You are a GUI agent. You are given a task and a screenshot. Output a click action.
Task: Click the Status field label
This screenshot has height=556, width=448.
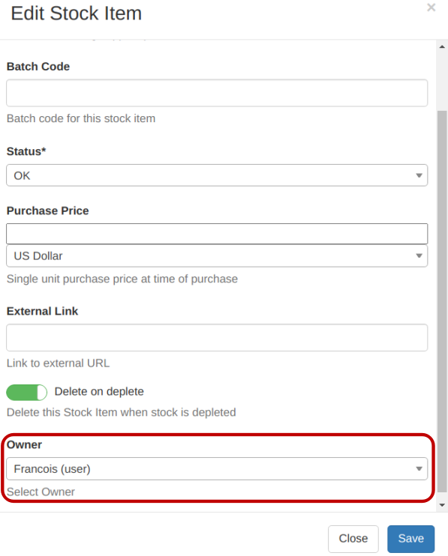26,151
